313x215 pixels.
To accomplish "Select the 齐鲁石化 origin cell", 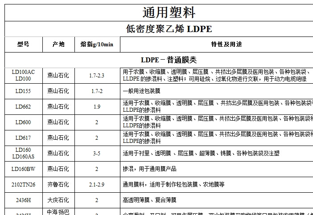I will pyautogui.click(x=58, y=184).
